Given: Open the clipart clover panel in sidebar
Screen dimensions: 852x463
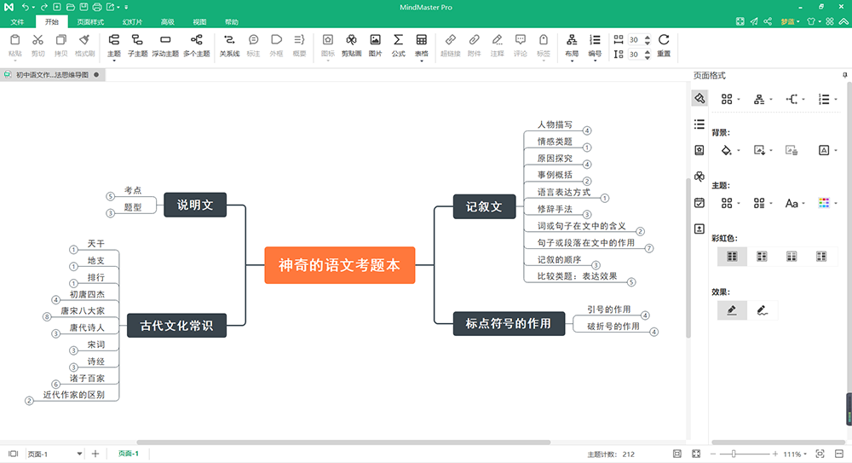Looking at the screenshot, I should point(699,177).
